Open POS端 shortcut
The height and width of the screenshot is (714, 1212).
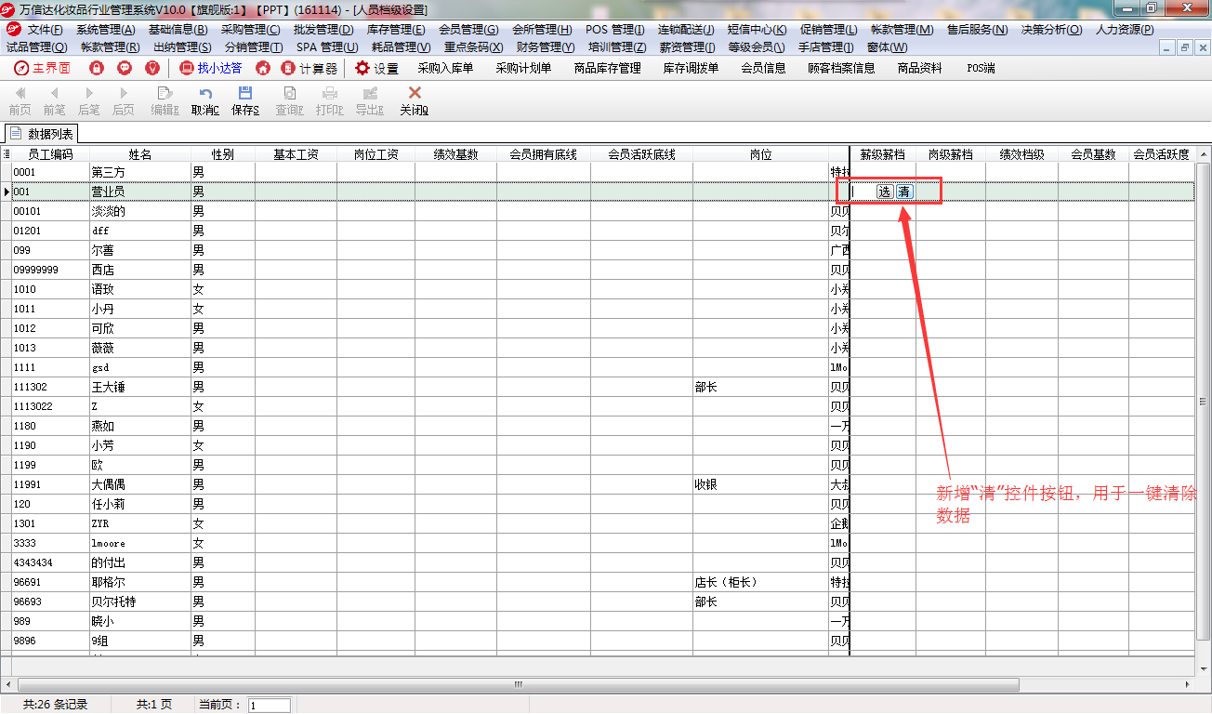point(981,68)
